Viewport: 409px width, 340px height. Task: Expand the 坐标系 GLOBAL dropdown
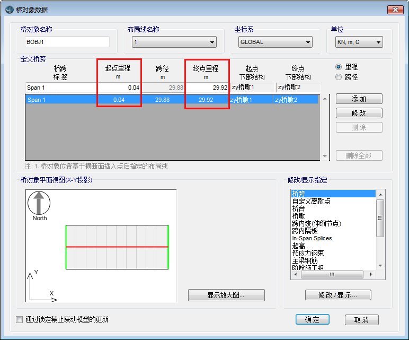[x=275, y=42]
